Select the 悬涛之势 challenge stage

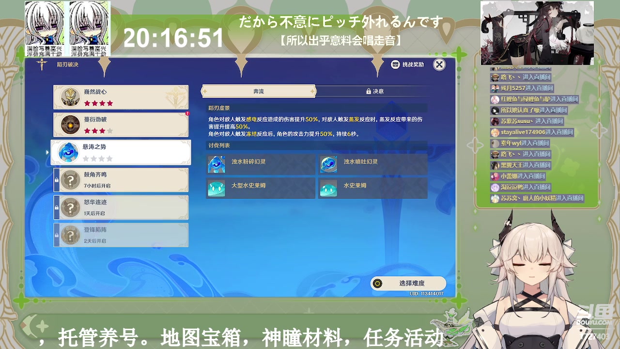[x=121, y=152]
